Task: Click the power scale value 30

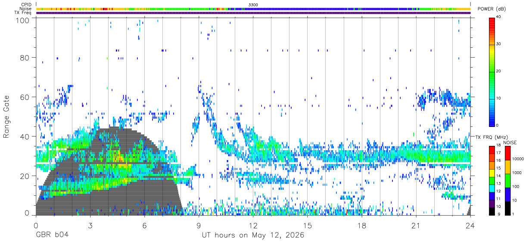Action: point(498,44)
